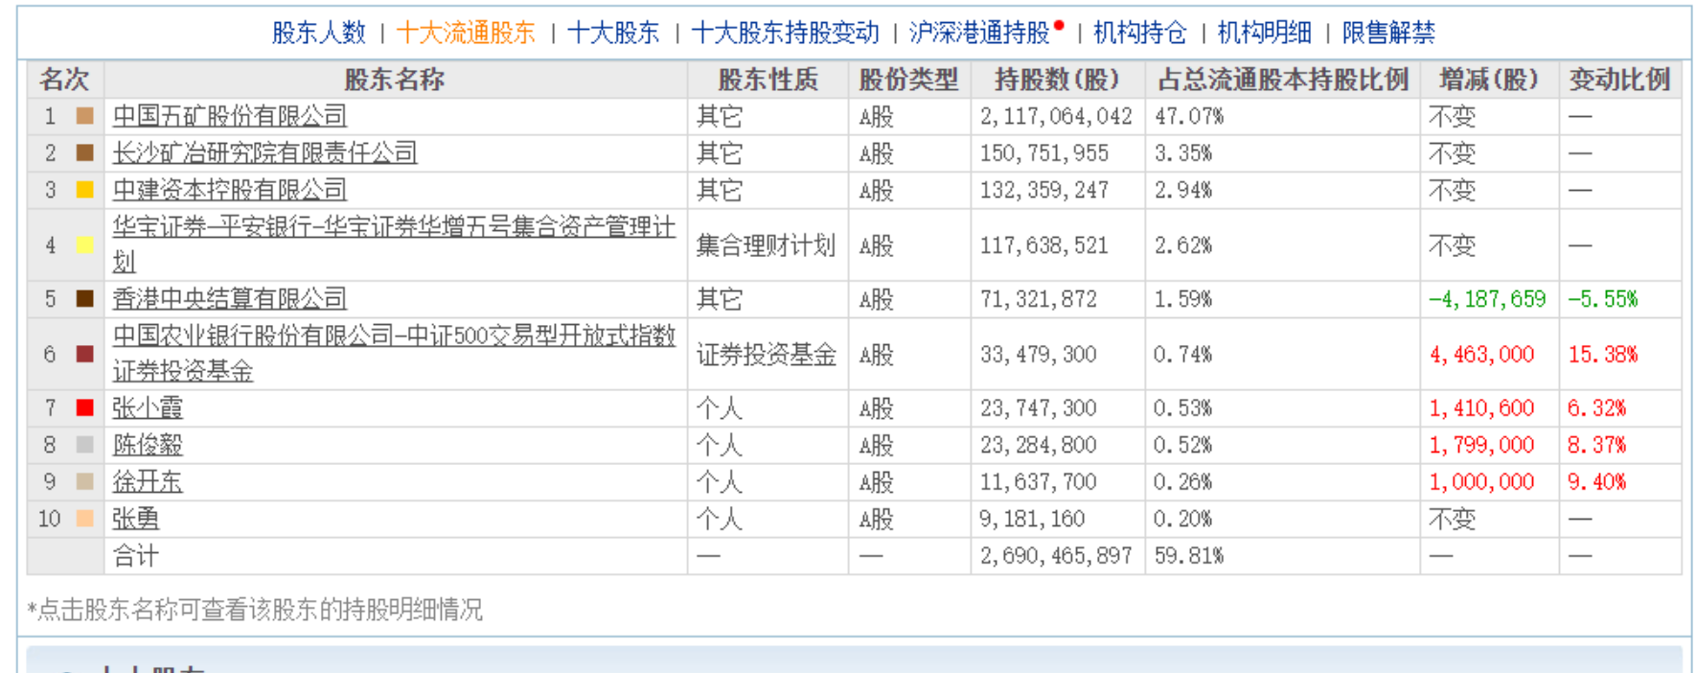Open the 机构持仓 tab

pyautogui.click(x=1140, y=33)
